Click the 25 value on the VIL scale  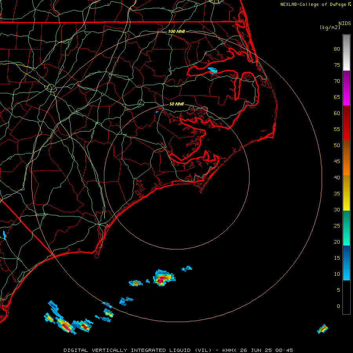[337, 226]
